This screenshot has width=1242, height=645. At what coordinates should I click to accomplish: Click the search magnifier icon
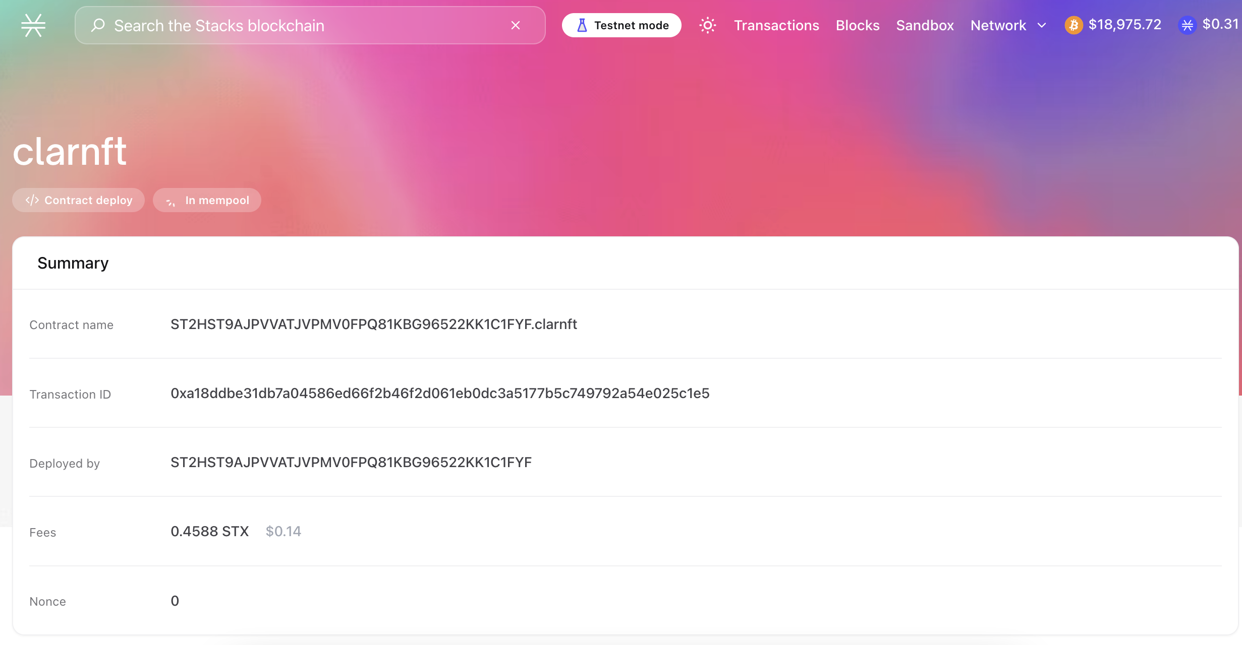click(98, 25)
